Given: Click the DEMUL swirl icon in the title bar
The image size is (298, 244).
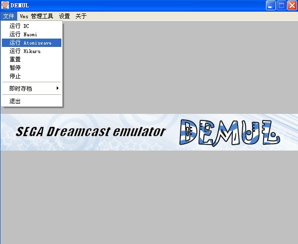Looking at the screenshot, I should click(x=5, y=5).
